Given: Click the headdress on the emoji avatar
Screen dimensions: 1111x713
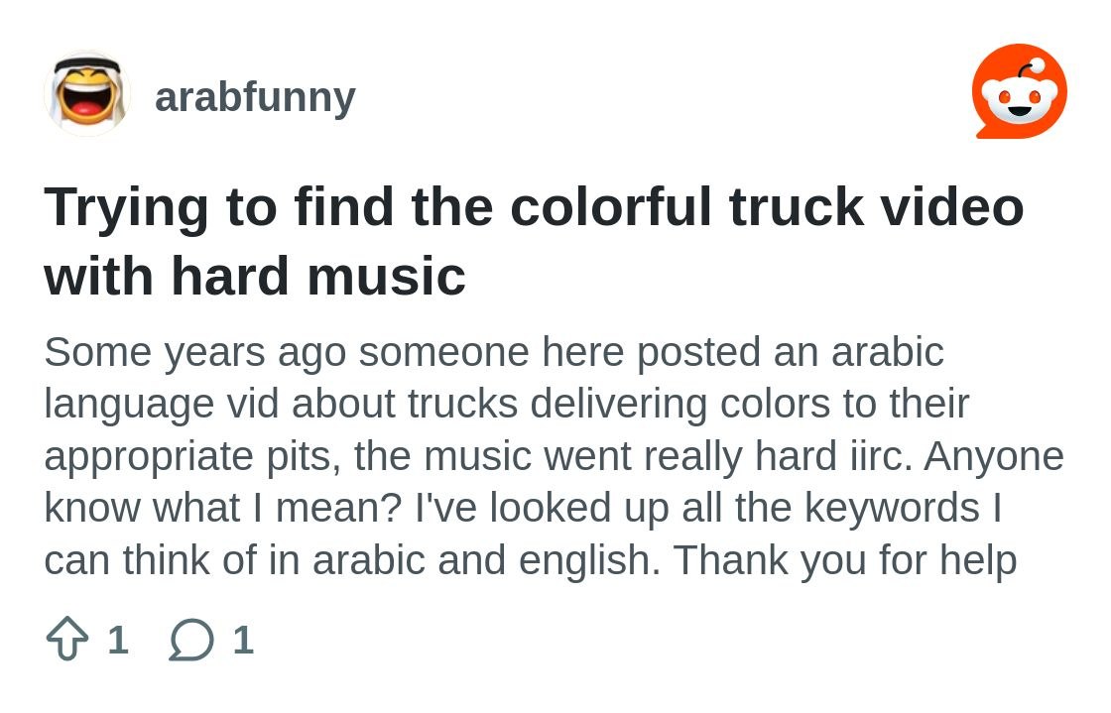Looking at the screenshot, I should [x=87, y=65].
